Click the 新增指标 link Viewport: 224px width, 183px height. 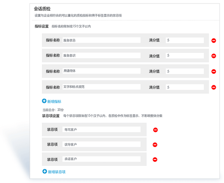coord(54,102)
